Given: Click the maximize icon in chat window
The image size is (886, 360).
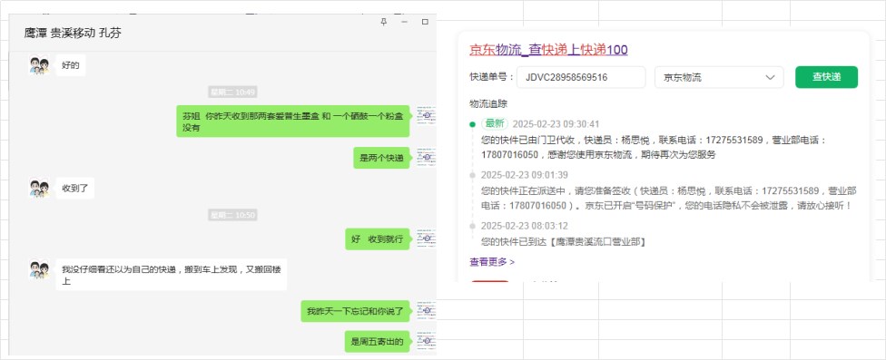Looking at the screenshot, I should [425, 22].
